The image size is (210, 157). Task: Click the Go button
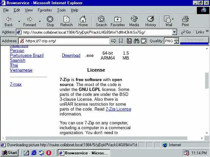(186, 32)
